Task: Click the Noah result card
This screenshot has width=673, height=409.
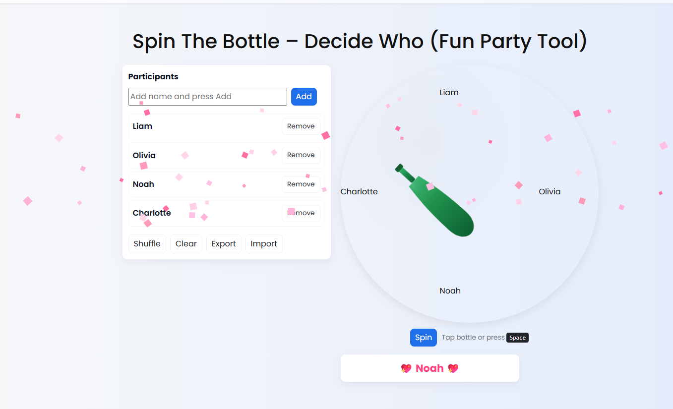Action: click(429, 368)
